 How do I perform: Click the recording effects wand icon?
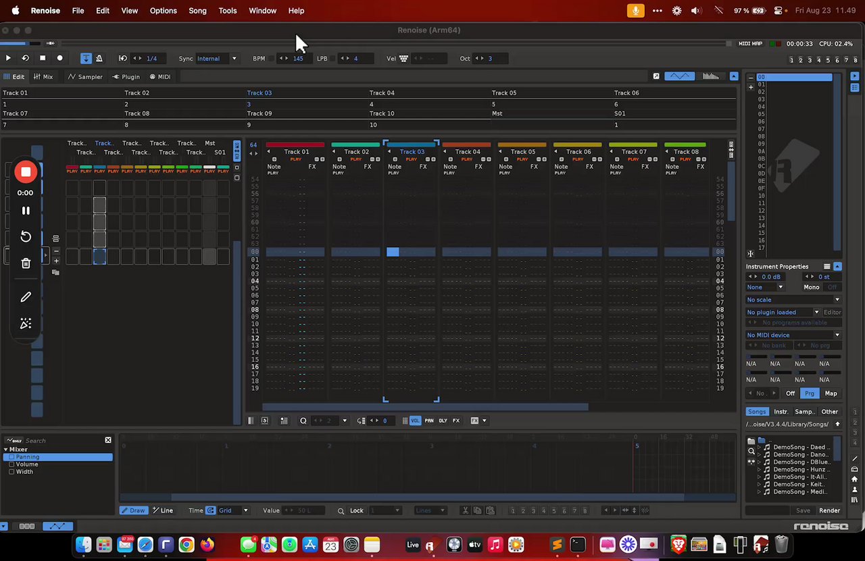pos(26,324)
